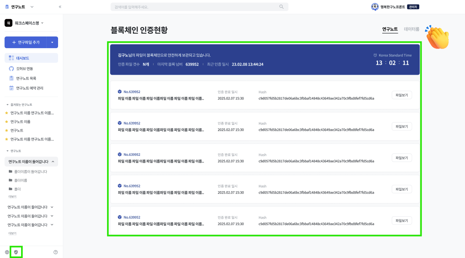Click 더보기 under the folder list
465x258 pixels.
coord(12,197)
